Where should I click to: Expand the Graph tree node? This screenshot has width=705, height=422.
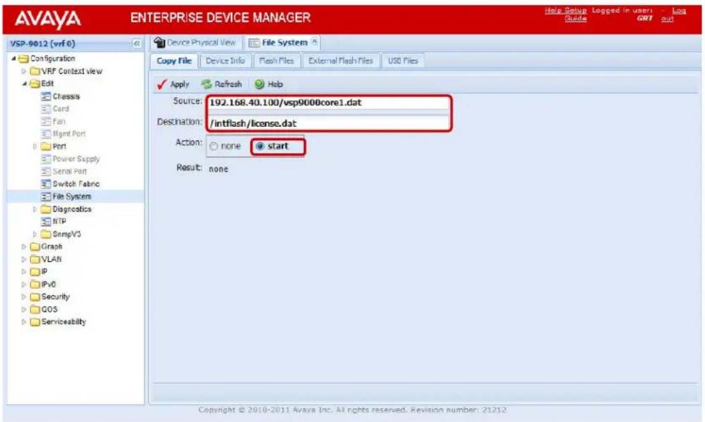[x=24, y=247]
